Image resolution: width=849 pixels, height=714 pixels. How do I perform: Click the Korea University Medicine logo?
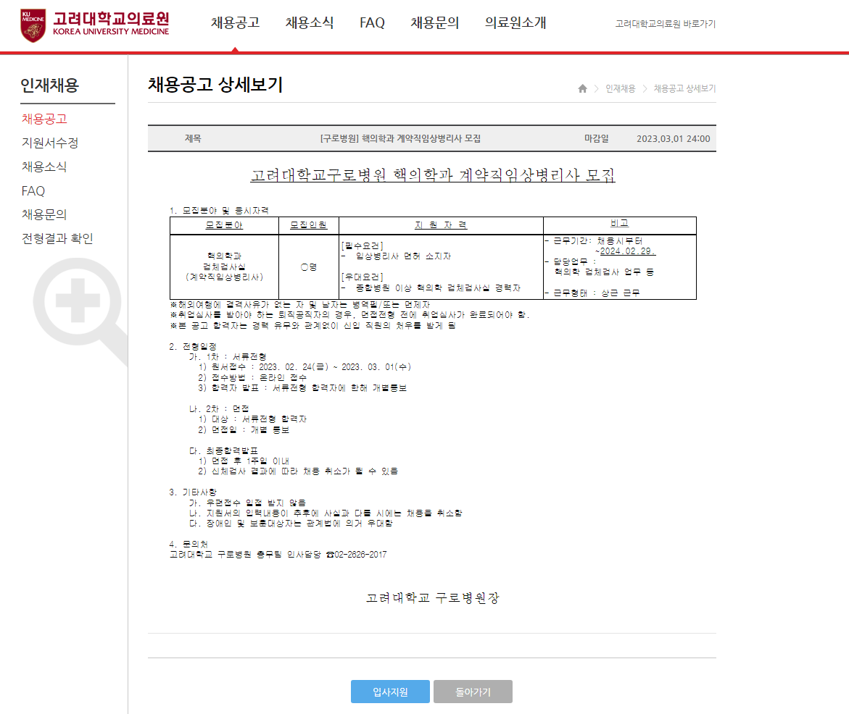(95, 25)
